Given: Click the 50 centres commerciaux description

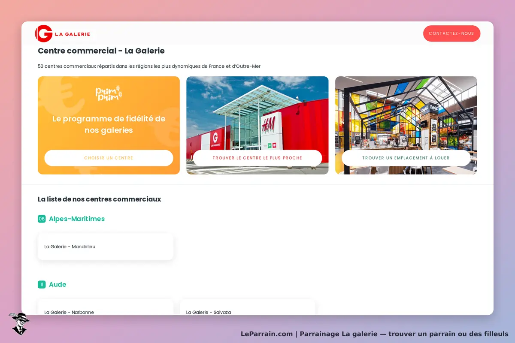Looking at the screenshot, I should coord(149,66).
